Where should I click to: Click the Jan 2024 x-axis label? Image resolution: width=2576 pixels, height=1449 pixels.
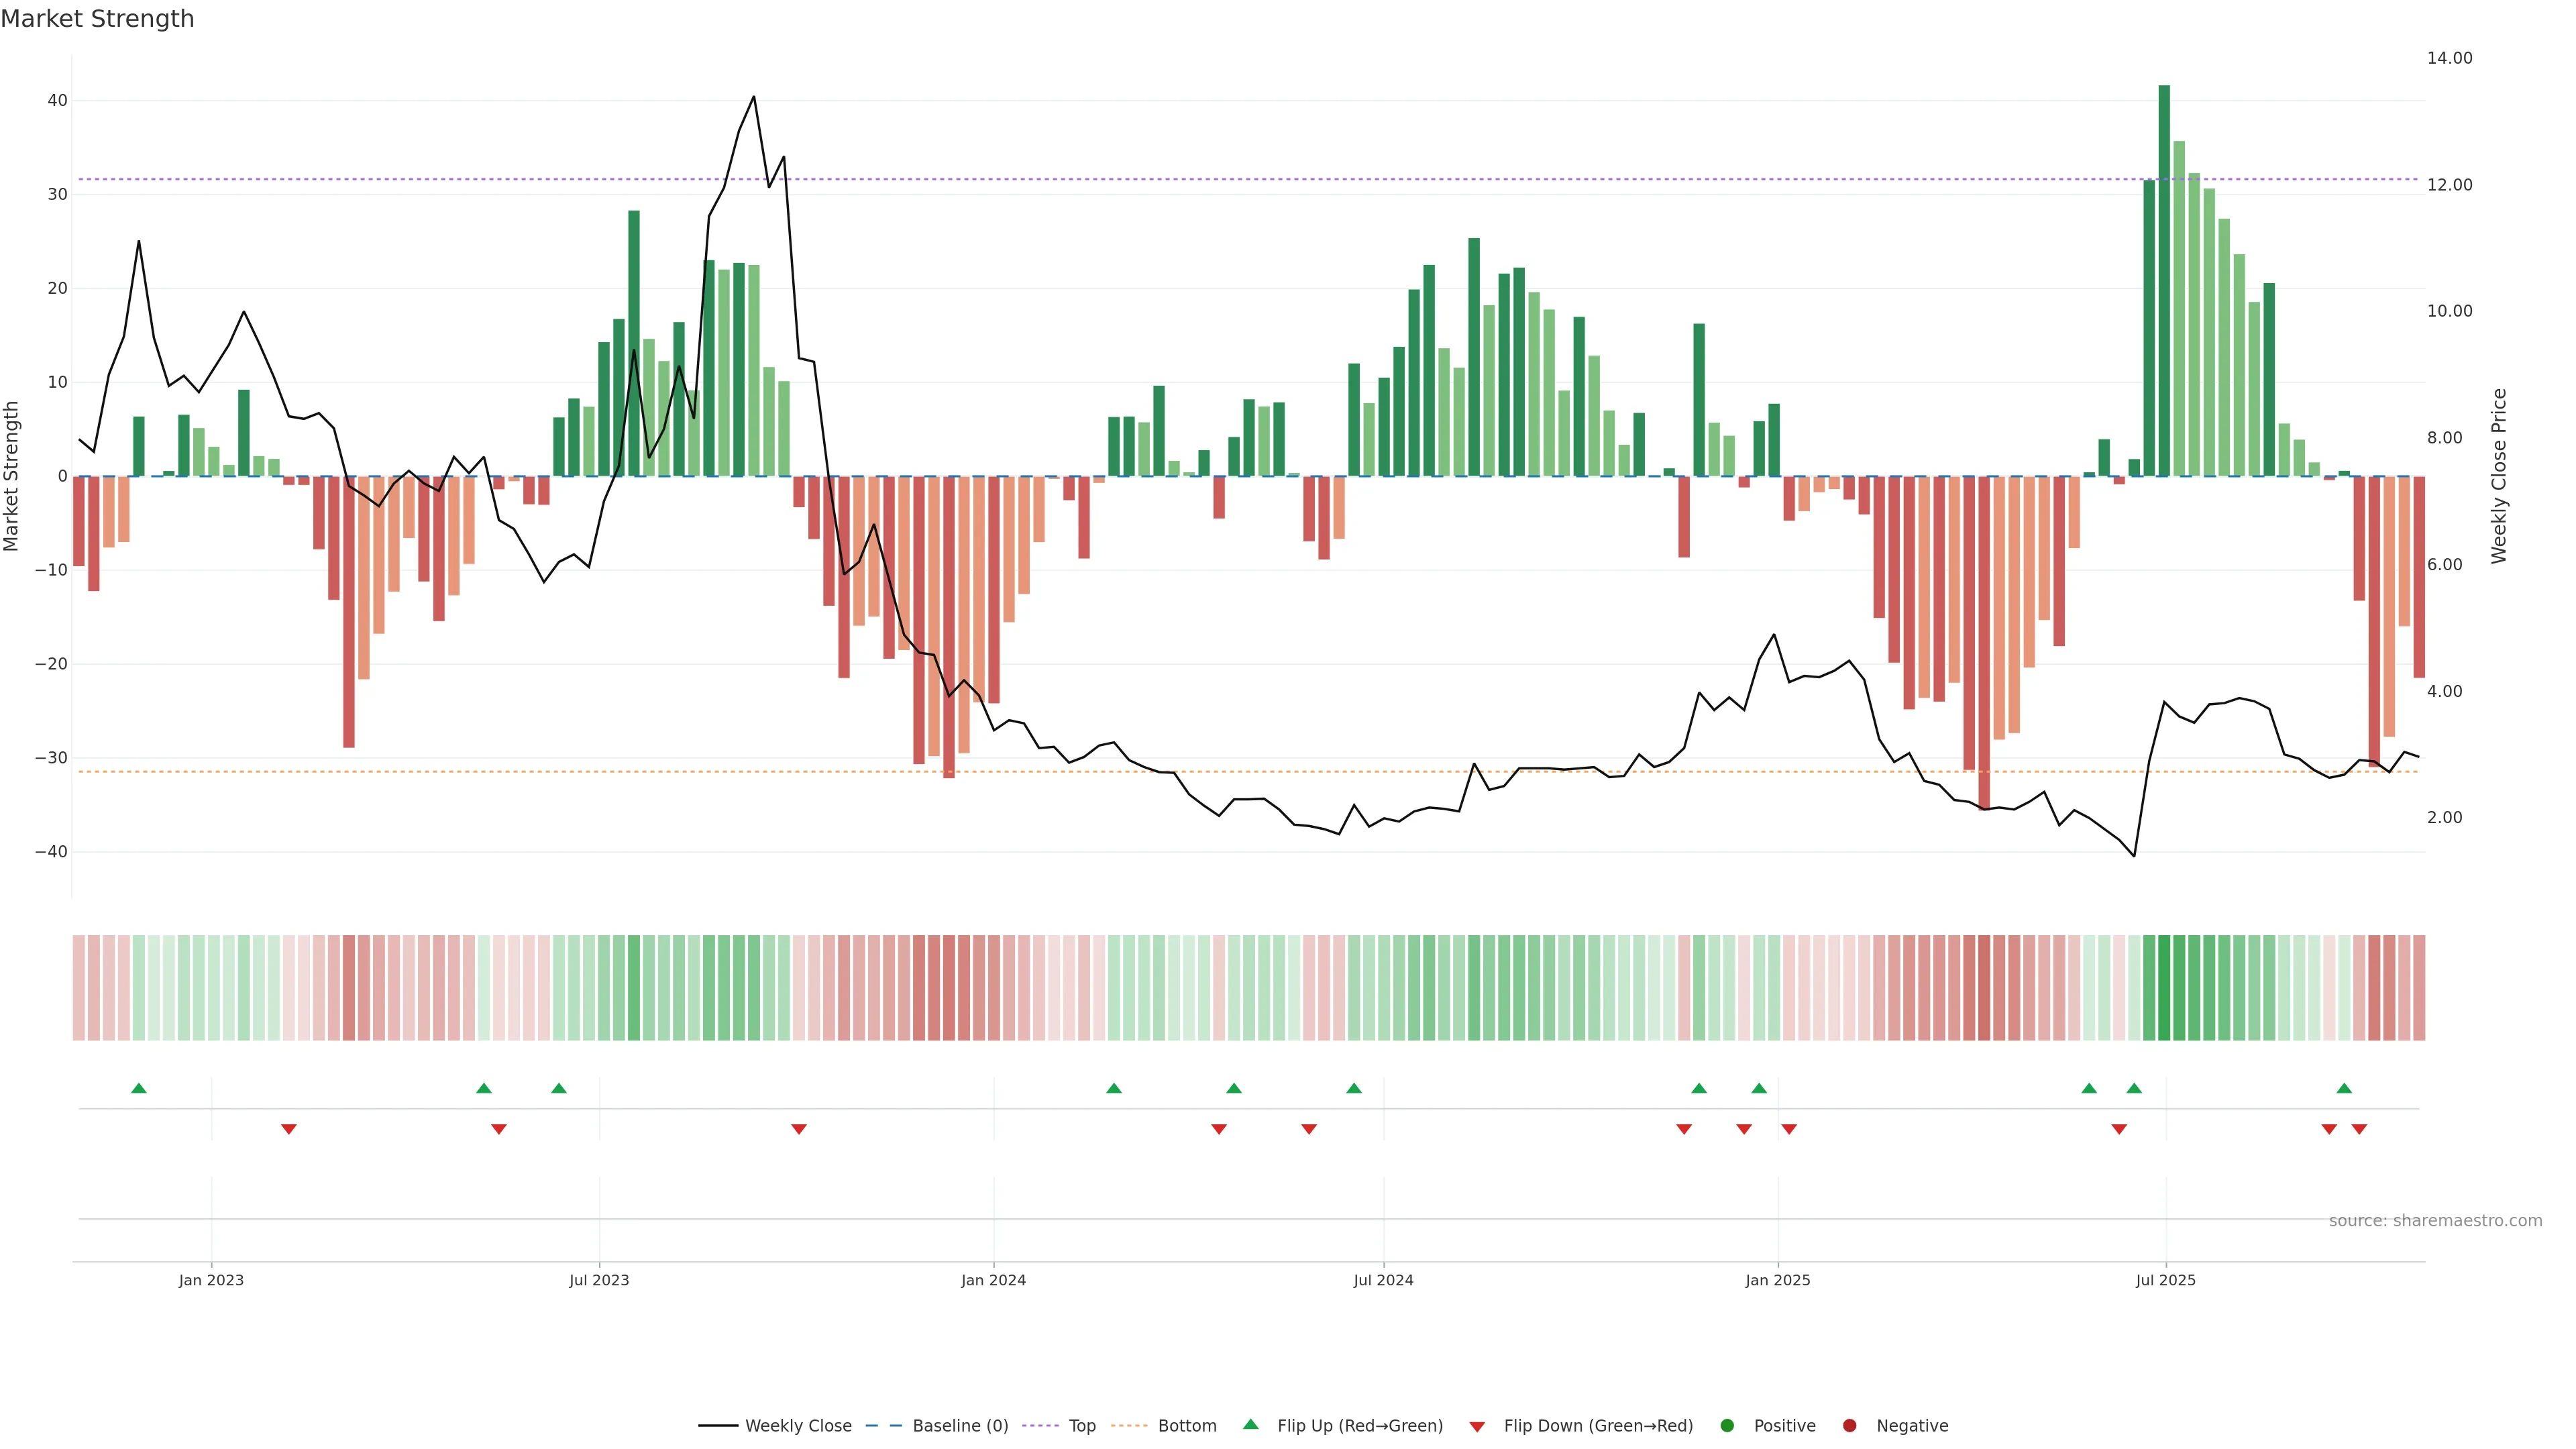(993, 1280)
